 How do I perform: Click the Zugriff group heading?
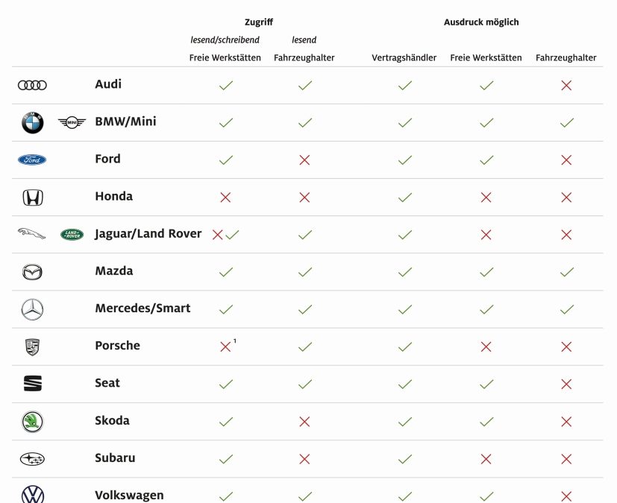[x=259, y=22]
